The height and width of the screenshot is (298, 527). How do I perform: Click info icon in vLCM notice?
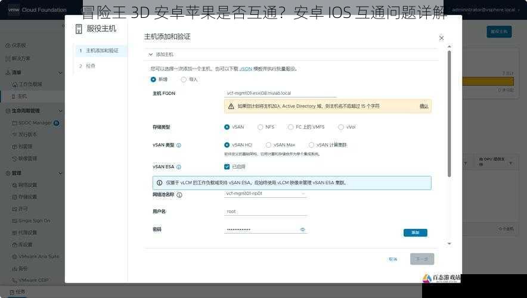(x=159, y=183)
